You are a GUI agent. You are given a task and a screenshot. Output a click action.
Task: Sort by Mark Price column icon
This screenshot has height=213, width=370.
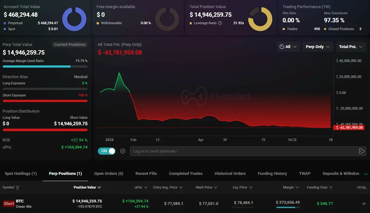215,188
